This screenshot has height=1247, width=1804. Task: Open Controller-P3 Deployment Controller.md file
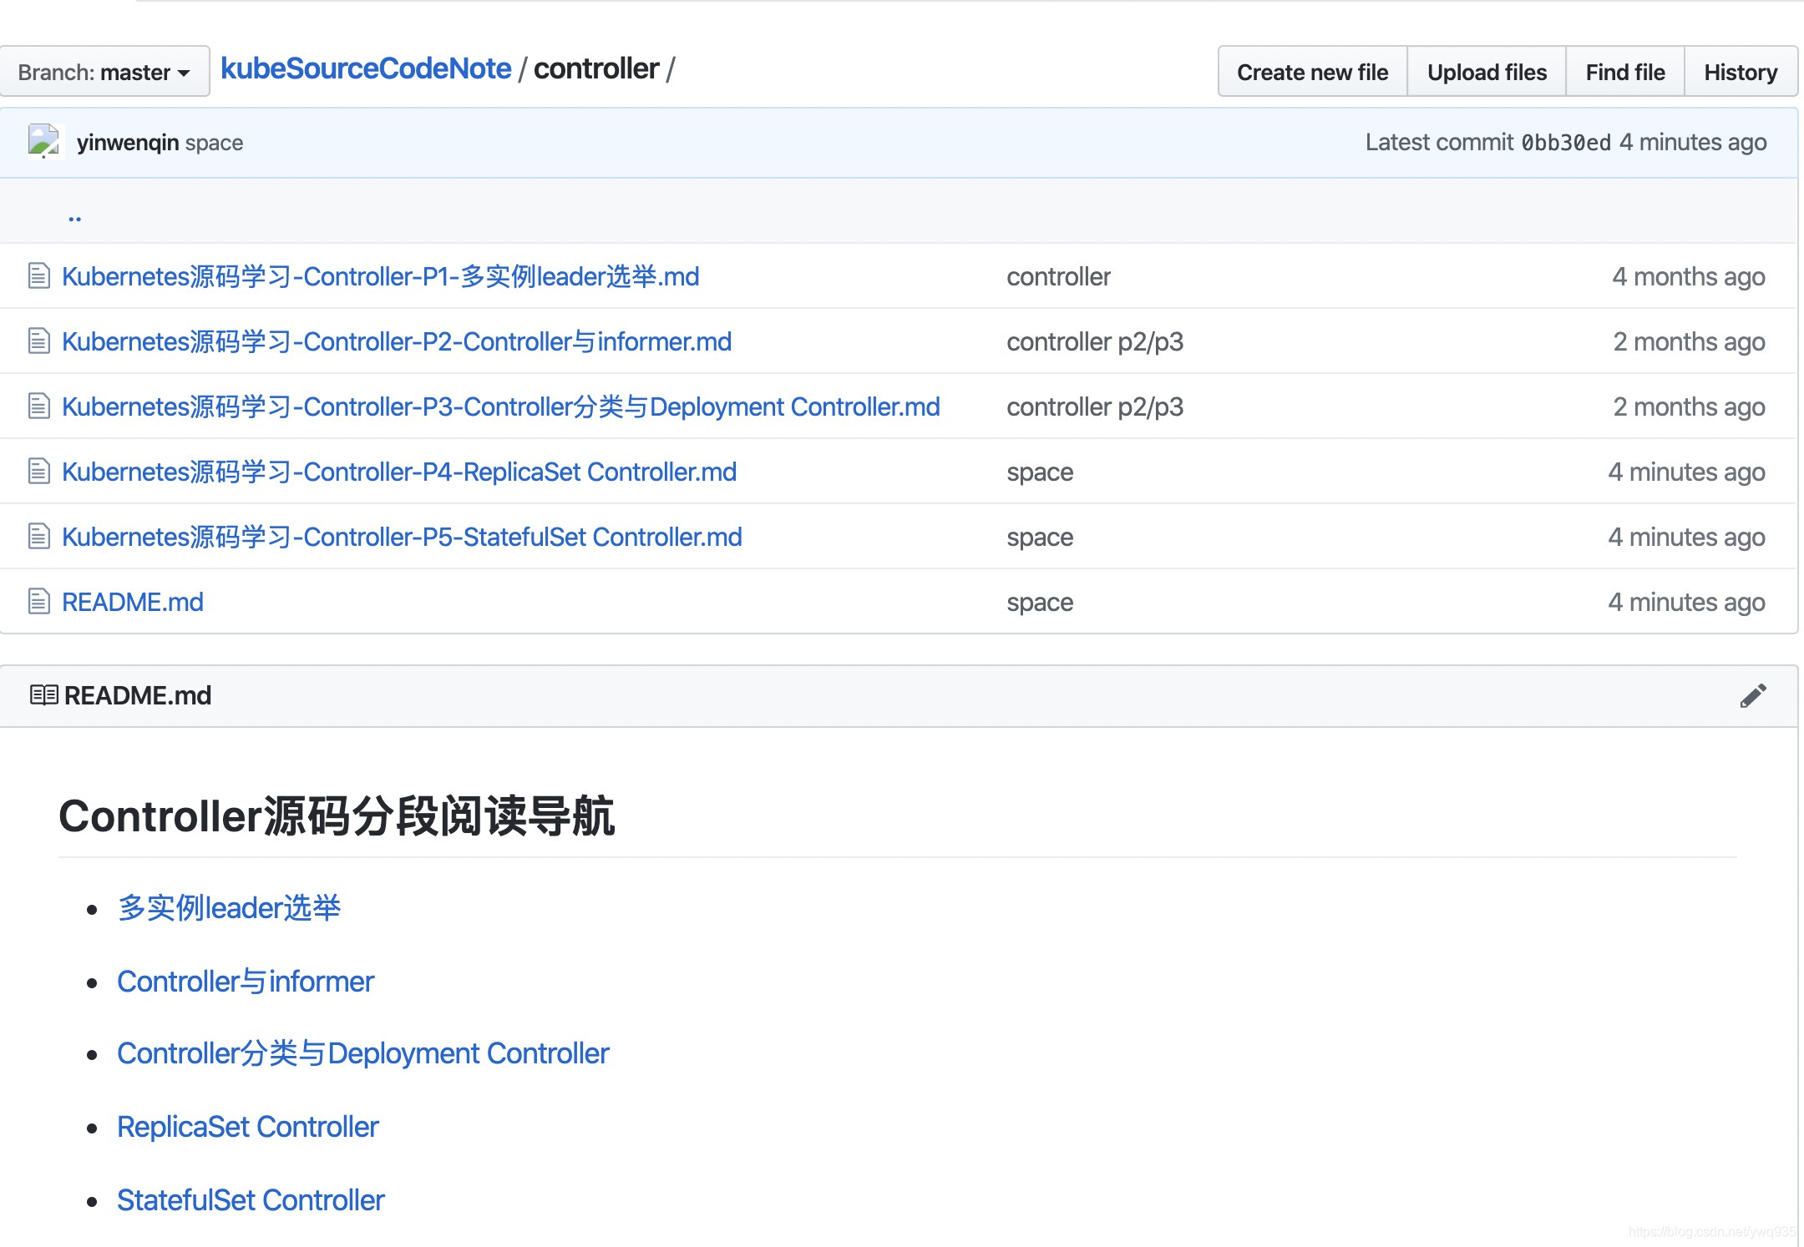501,406
